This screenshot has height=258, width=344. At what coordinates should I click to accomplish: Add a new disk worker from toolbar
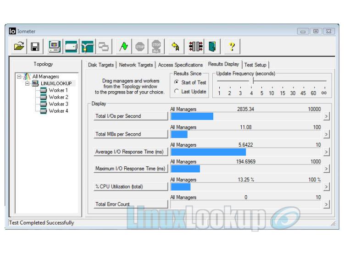coord(71,46)
